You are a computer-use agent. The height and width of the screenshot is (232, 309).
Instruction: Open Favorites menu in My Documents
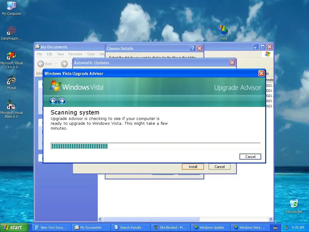[75, 54]
